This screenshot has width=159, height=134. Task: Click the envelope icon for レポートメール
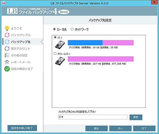(7, 62)
